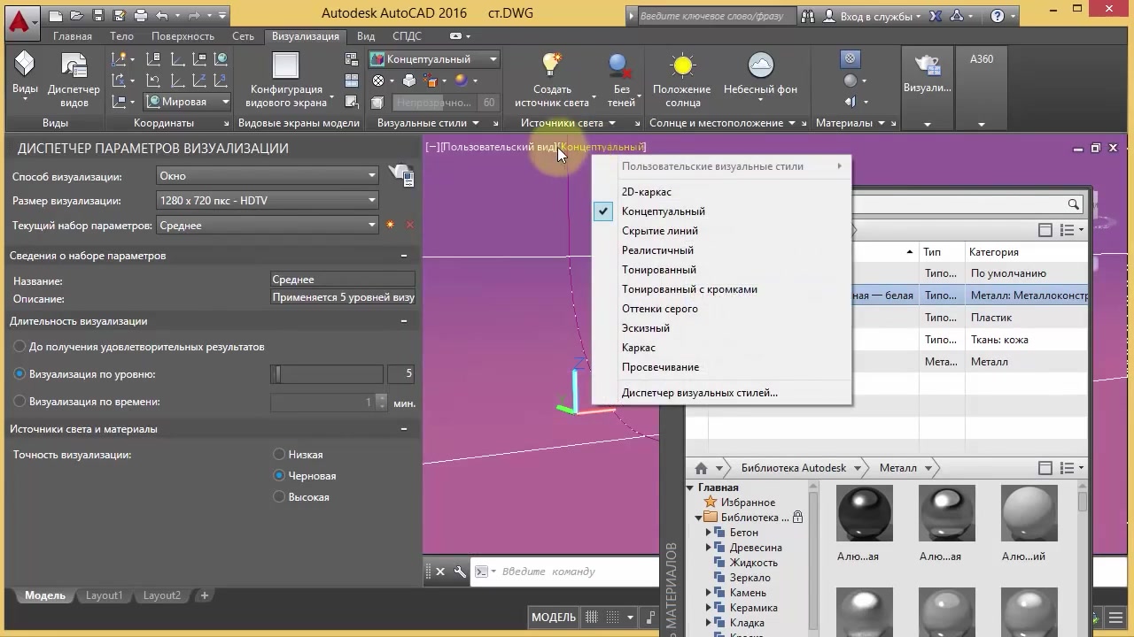This screenshot has height=637, width=1134.
Task: Click the binoculars search icon
Action: tap(807, 16)
